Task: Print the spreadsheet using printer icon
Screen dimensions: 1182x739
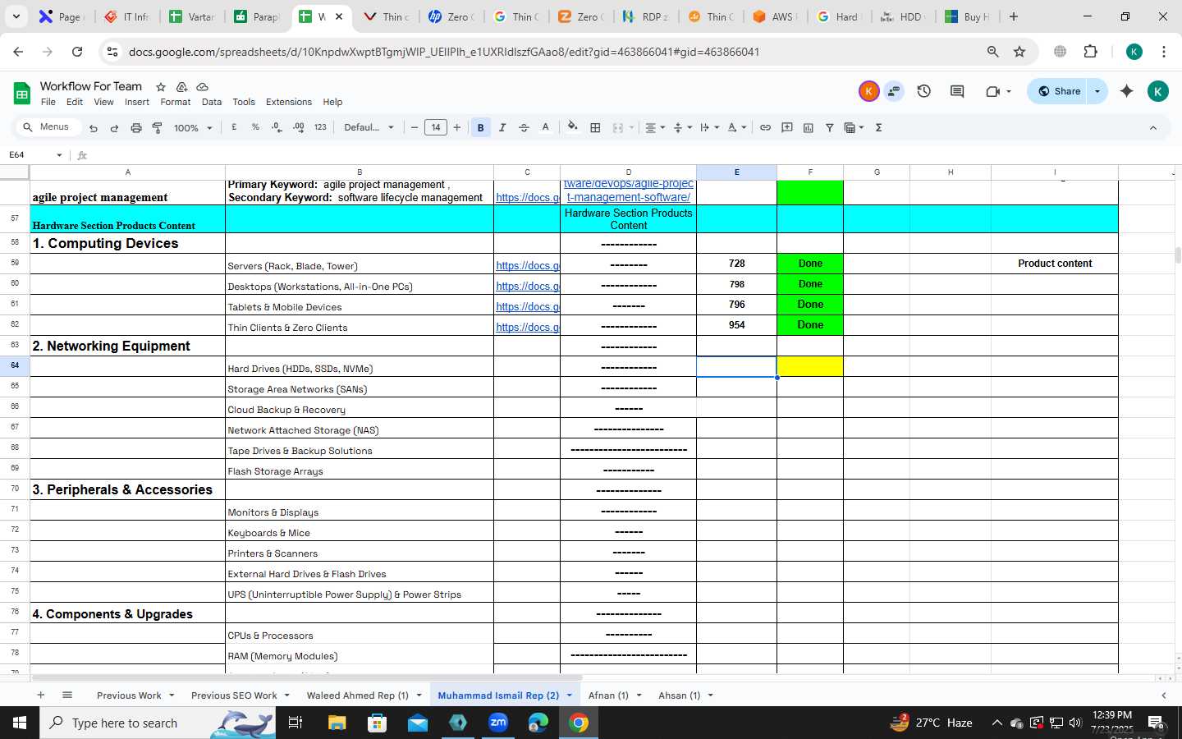Action: click(136, 128)
